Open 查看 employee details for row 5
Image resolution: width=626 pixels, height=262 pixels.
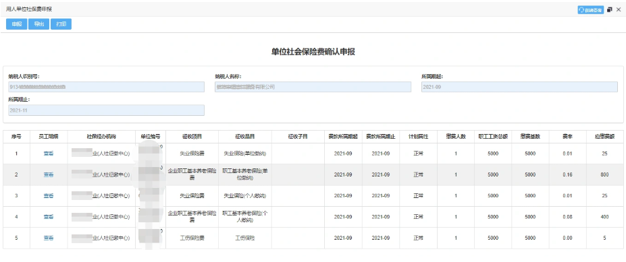point(49,238)
